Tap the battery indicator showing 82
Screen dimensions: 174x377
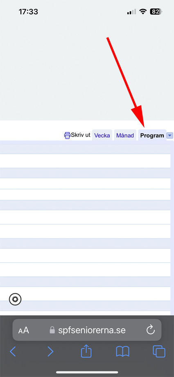coord(156,11)
